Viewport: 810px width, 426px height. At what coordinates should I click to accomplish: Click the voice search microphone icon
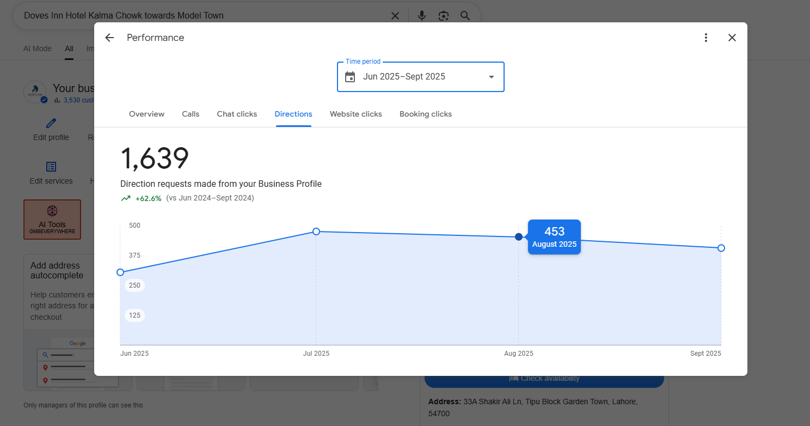(421, 16)
